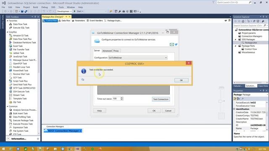Select Receive Mail Task icon

click(11, 74)
